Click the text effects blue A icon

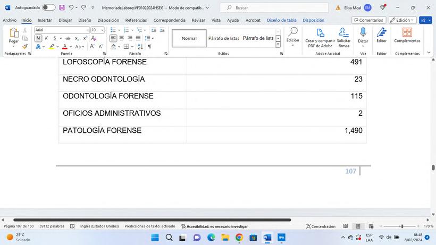[38, 46]
